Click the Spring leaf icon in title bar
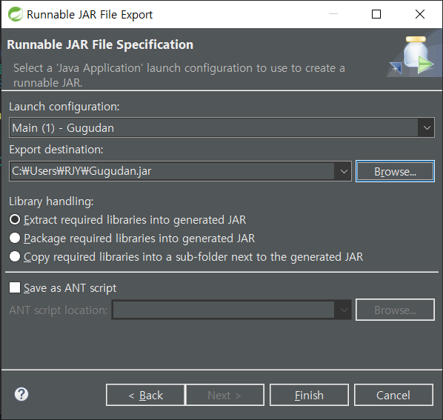Viewport: 443px width, 420px height. click(16, 14)
